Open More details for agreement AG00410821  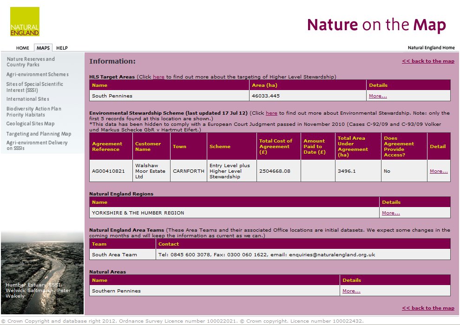439,171
